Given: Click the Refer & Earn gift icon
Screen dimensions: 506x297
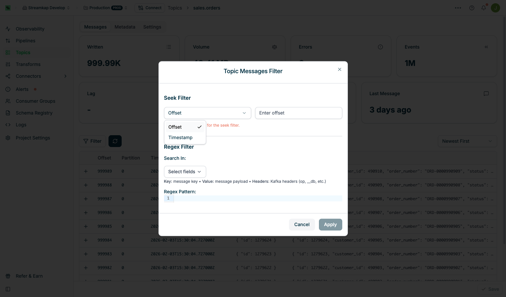Looking at the screenshot, I should click(8, 276).
